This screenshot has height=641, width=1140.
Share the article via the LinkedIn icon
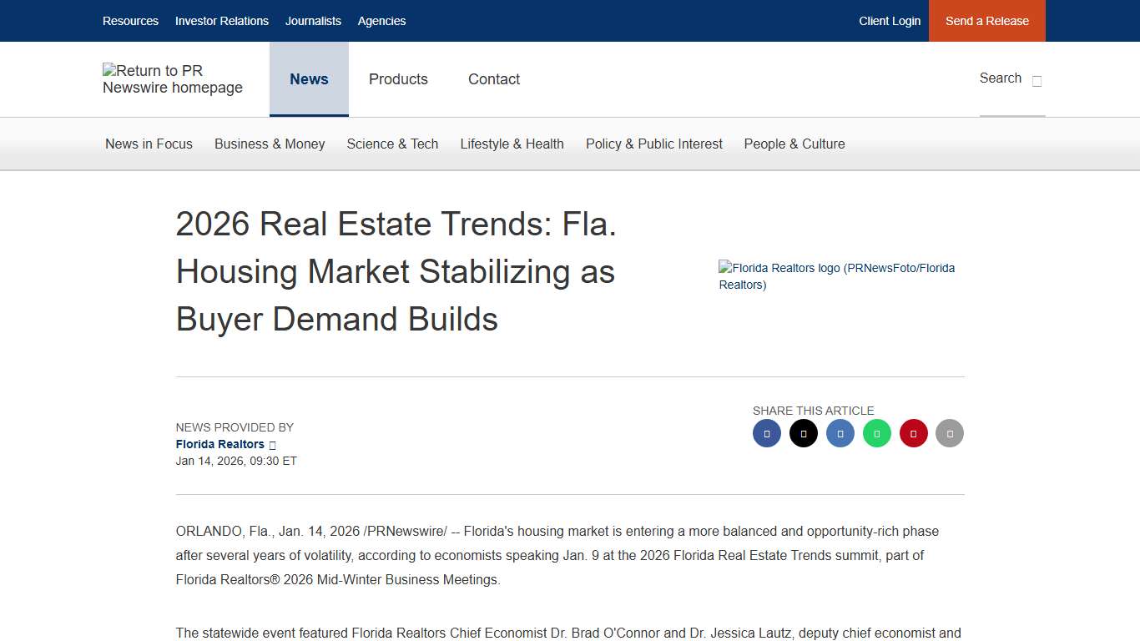pyautogui.click(x=840, y=432)
